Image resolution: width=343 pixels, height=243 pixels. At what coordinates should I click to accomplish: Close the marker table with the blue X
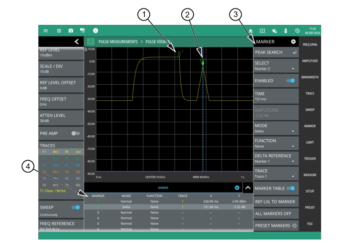[237, 188]
